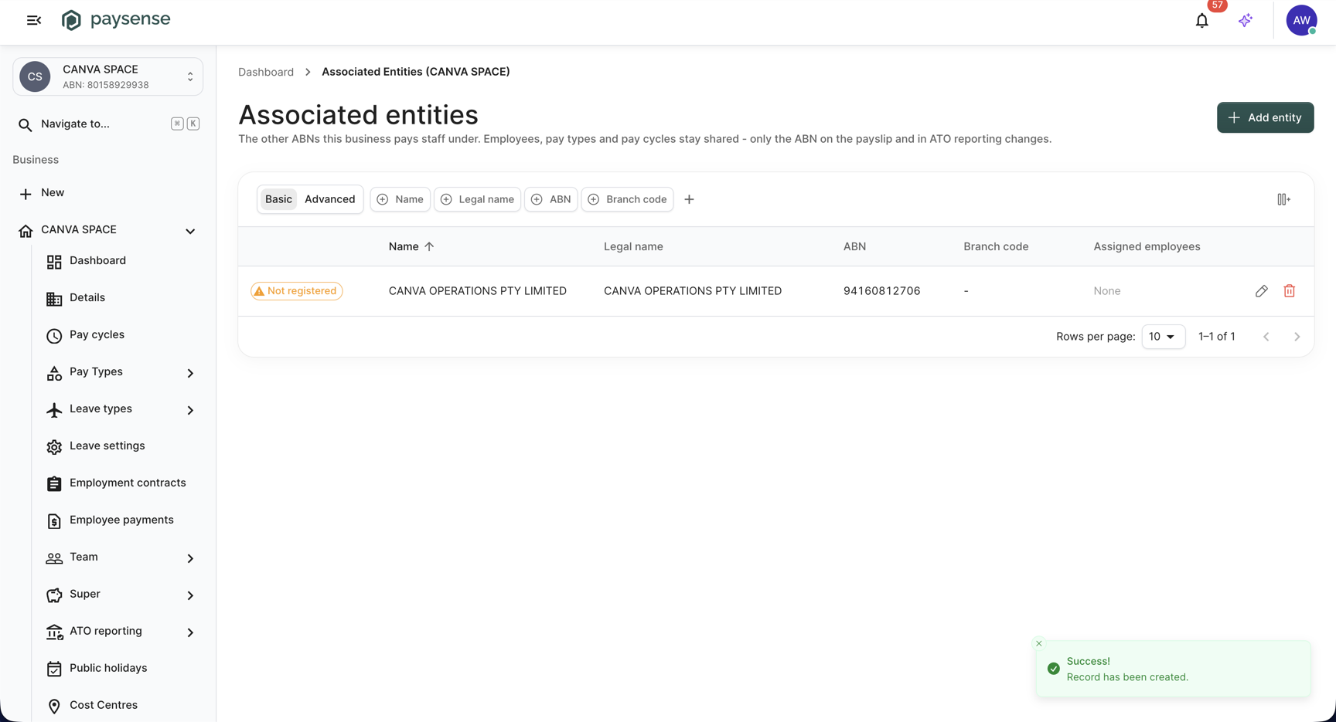Open the CANVA SPACE business switcher
Screen dimensions: 1336x722
108,76
